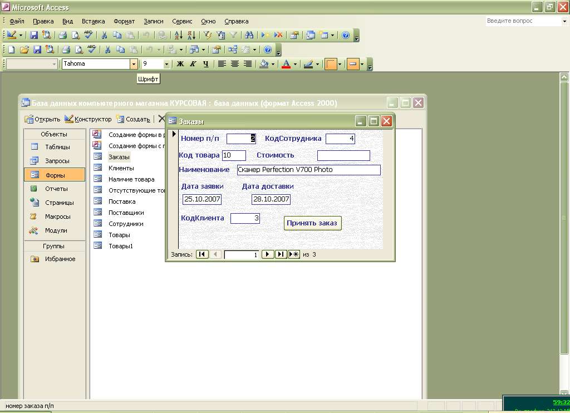570x413 pixels.
Task: Open the Сервис menu
Action: (183, 21)
